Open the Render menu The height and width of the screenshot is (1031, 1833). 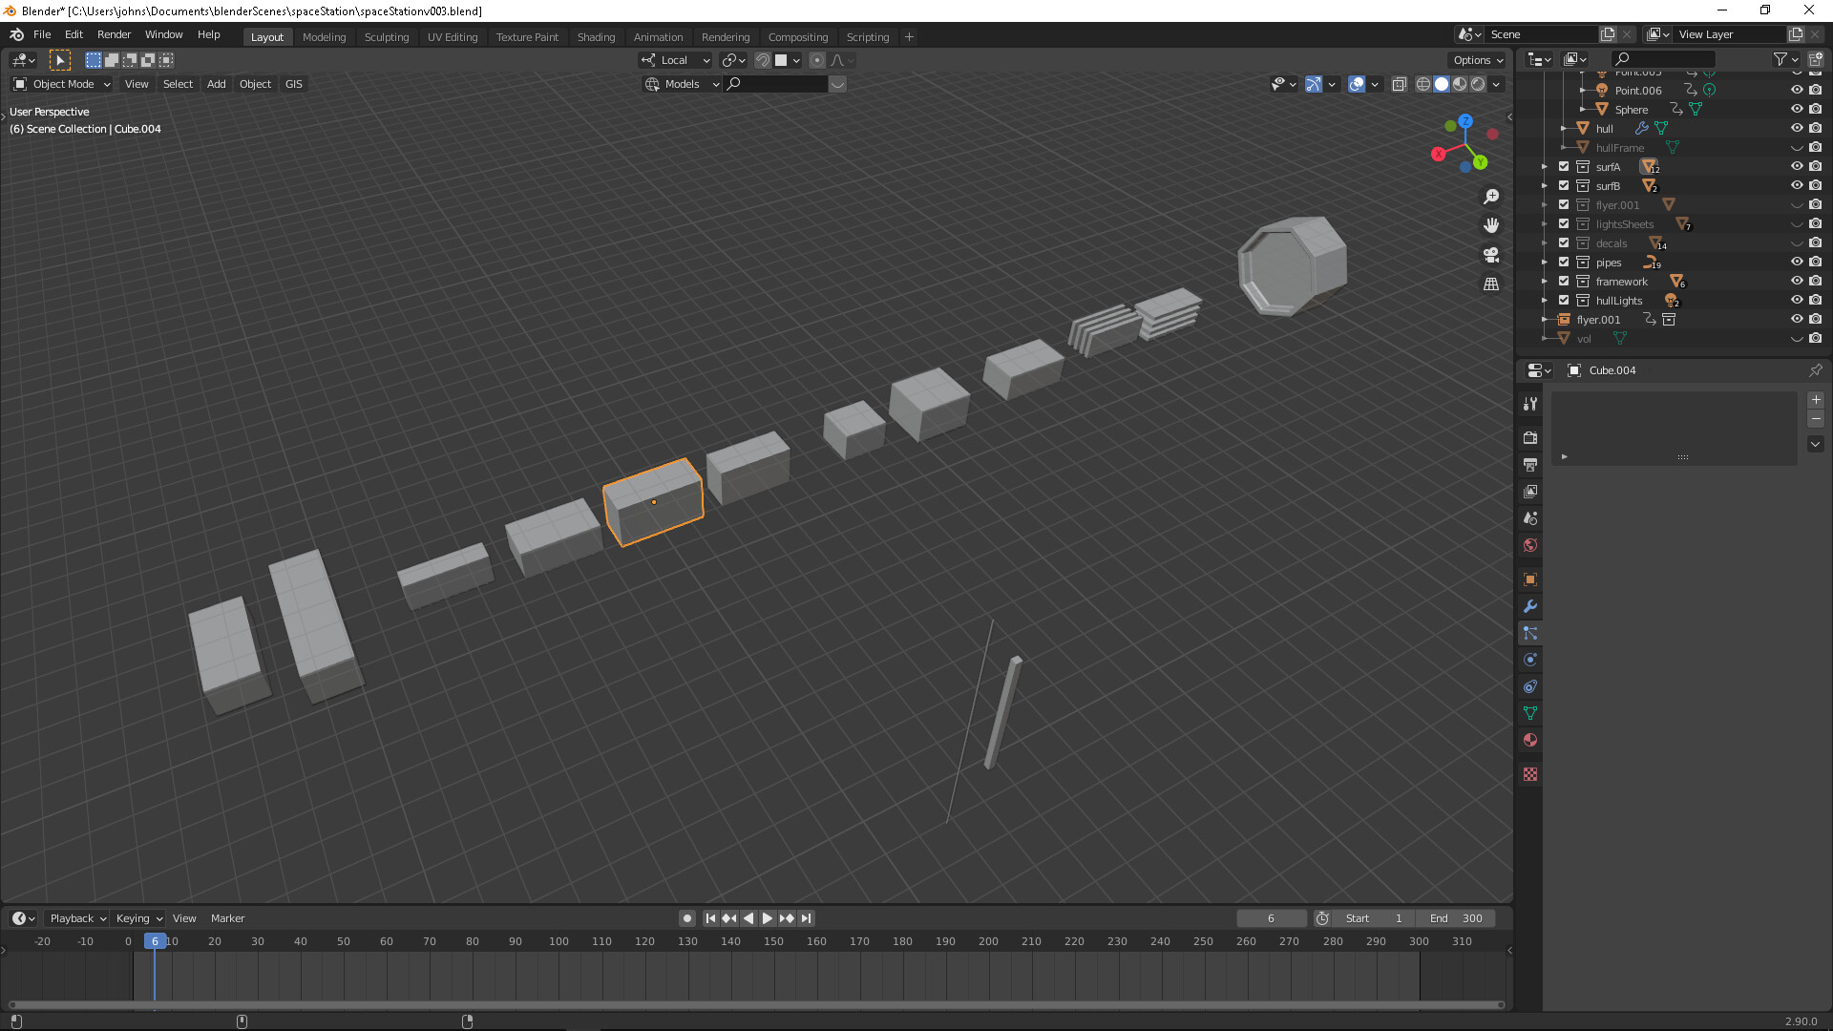pyautogui.click(x=114, y=34)
